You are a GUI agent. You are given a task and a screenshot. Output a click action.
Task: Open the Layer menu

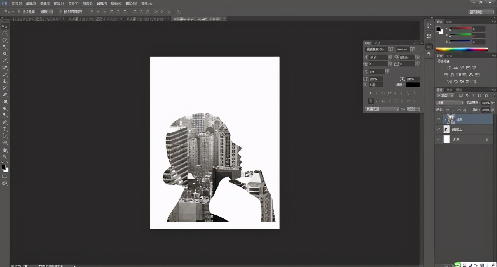59,3
